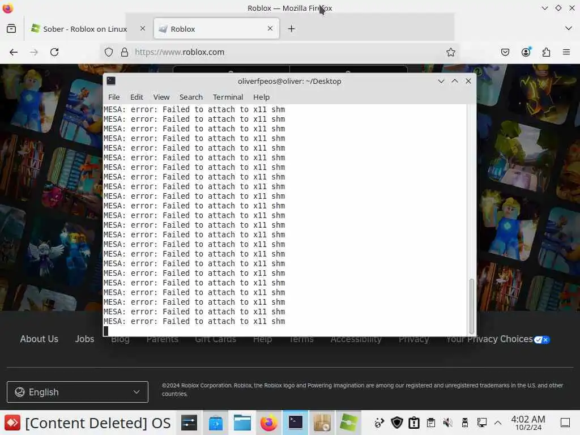
Task: Click last 'MESA: error: Failed to attach' line
Action: (194, 321)
